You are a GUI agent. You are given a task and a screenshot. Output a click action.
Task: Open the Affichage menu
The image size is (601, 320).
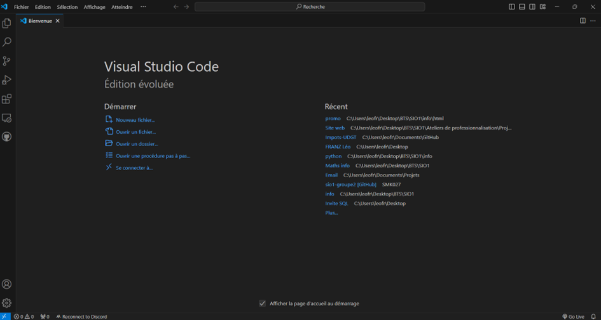(94, 7)
